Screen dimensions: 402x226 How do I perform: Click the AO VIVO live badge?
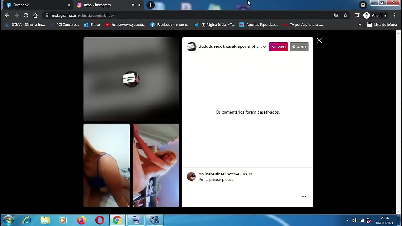click(x=278, y=47)
